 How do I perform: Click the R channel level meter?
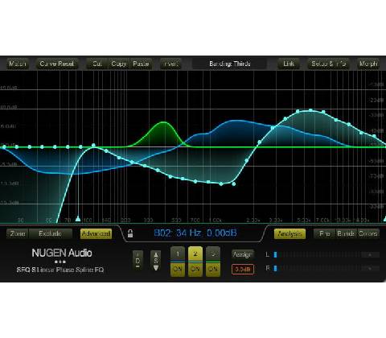[326, 268]
